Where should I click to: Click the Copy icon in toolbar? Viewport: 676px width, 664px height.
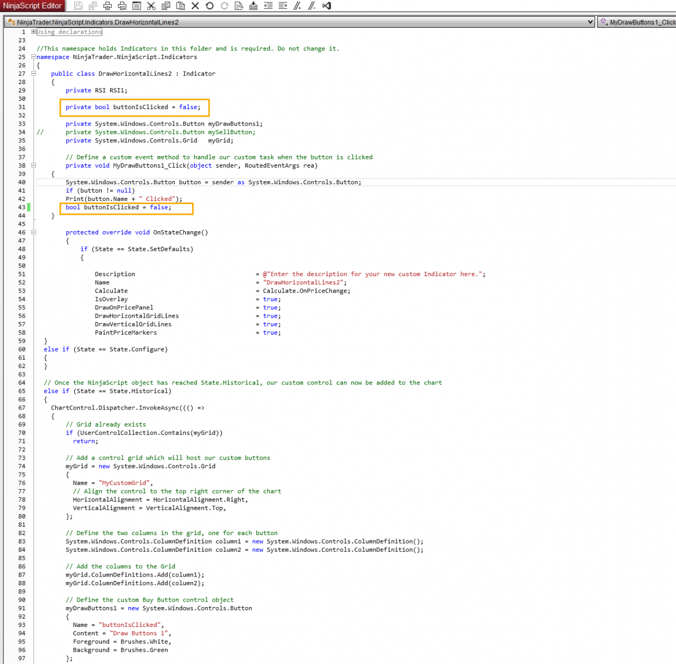point(166,6)
